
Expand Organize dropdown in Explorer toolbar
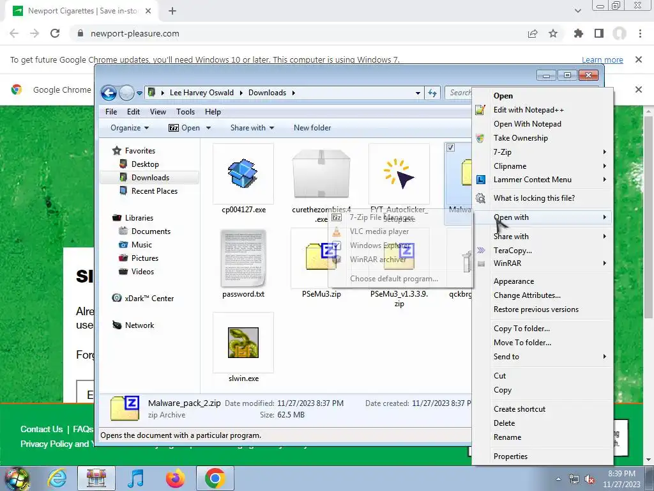[x=130, y=128]
